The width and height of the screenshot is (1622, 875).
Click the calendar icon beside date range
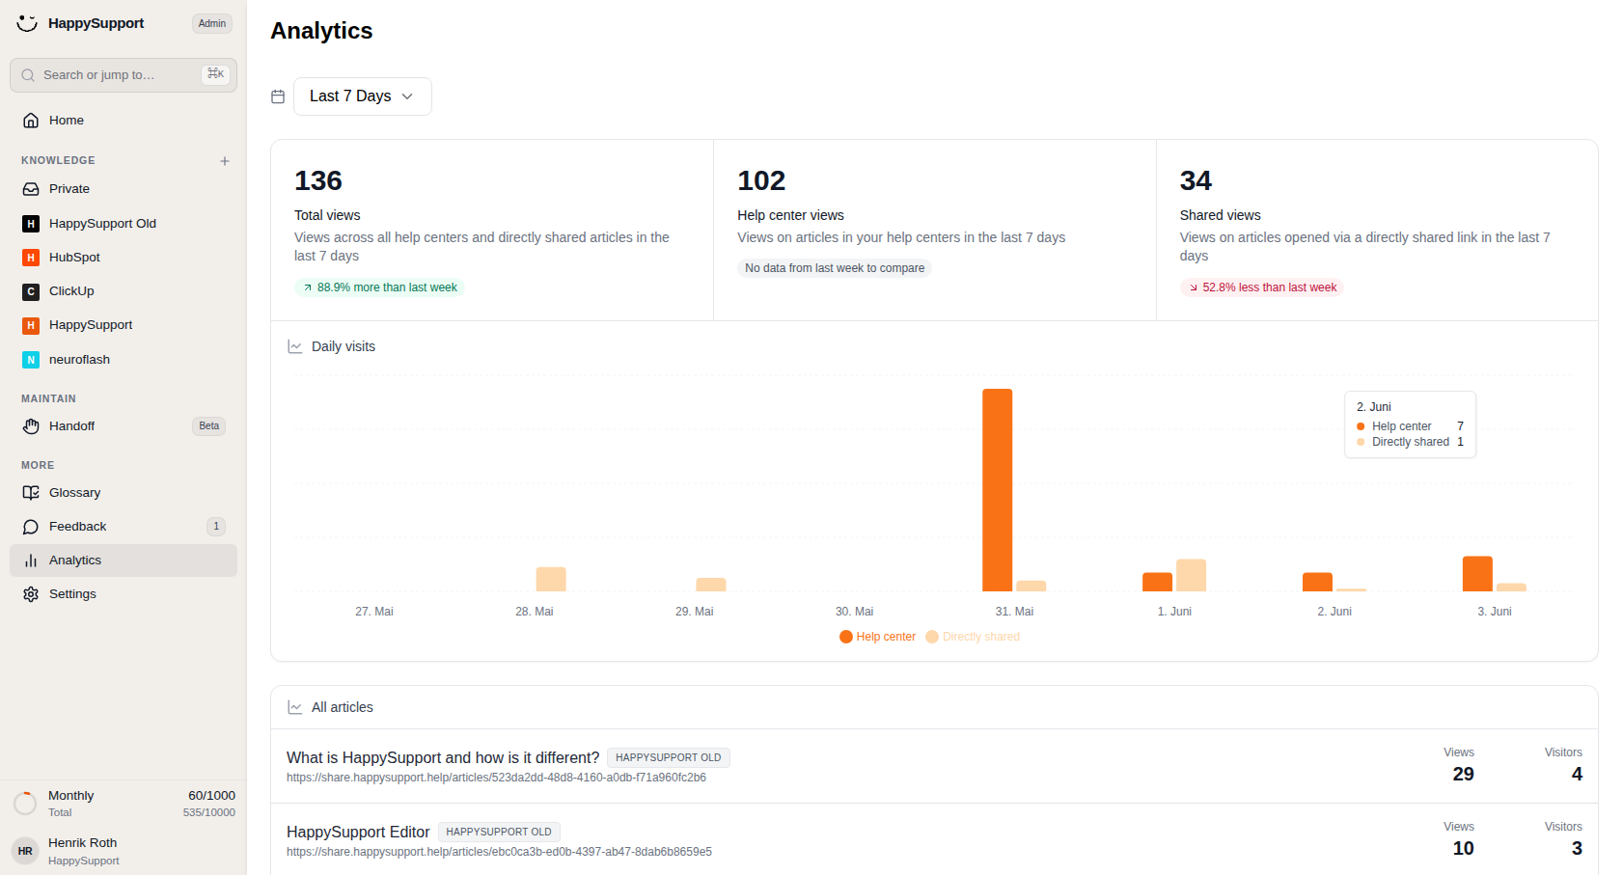pos(278,96)
